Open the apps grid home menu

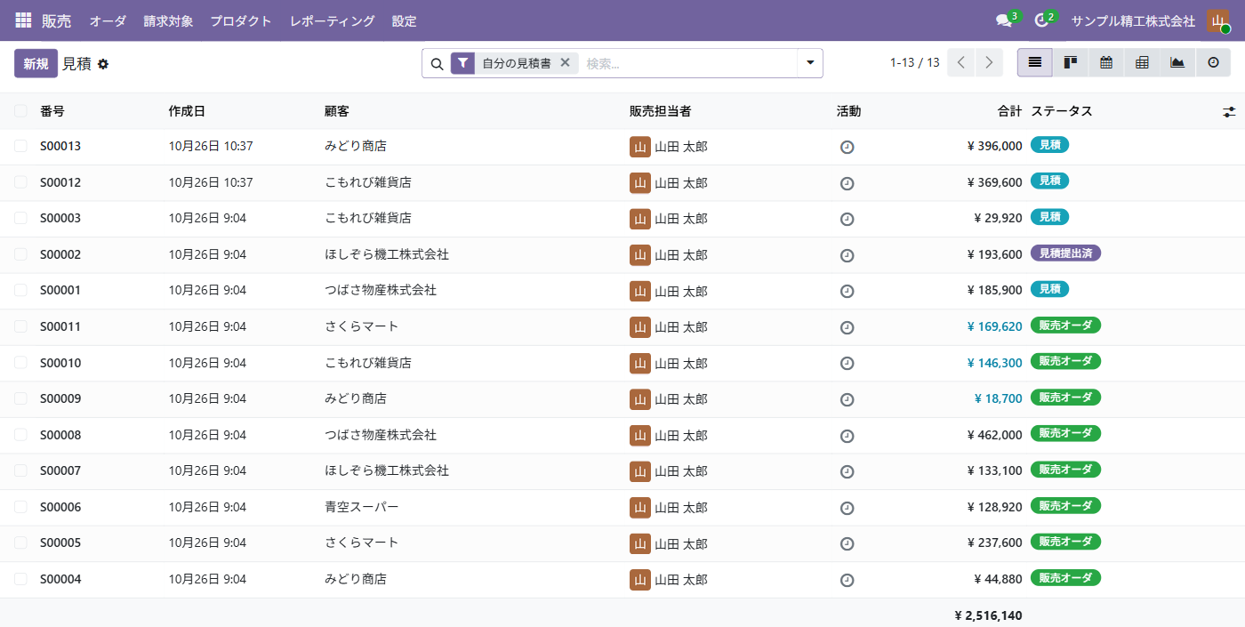(23, 20)
